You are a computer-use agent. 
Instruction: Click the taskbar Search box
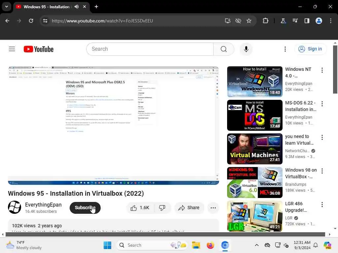point(152,245)
